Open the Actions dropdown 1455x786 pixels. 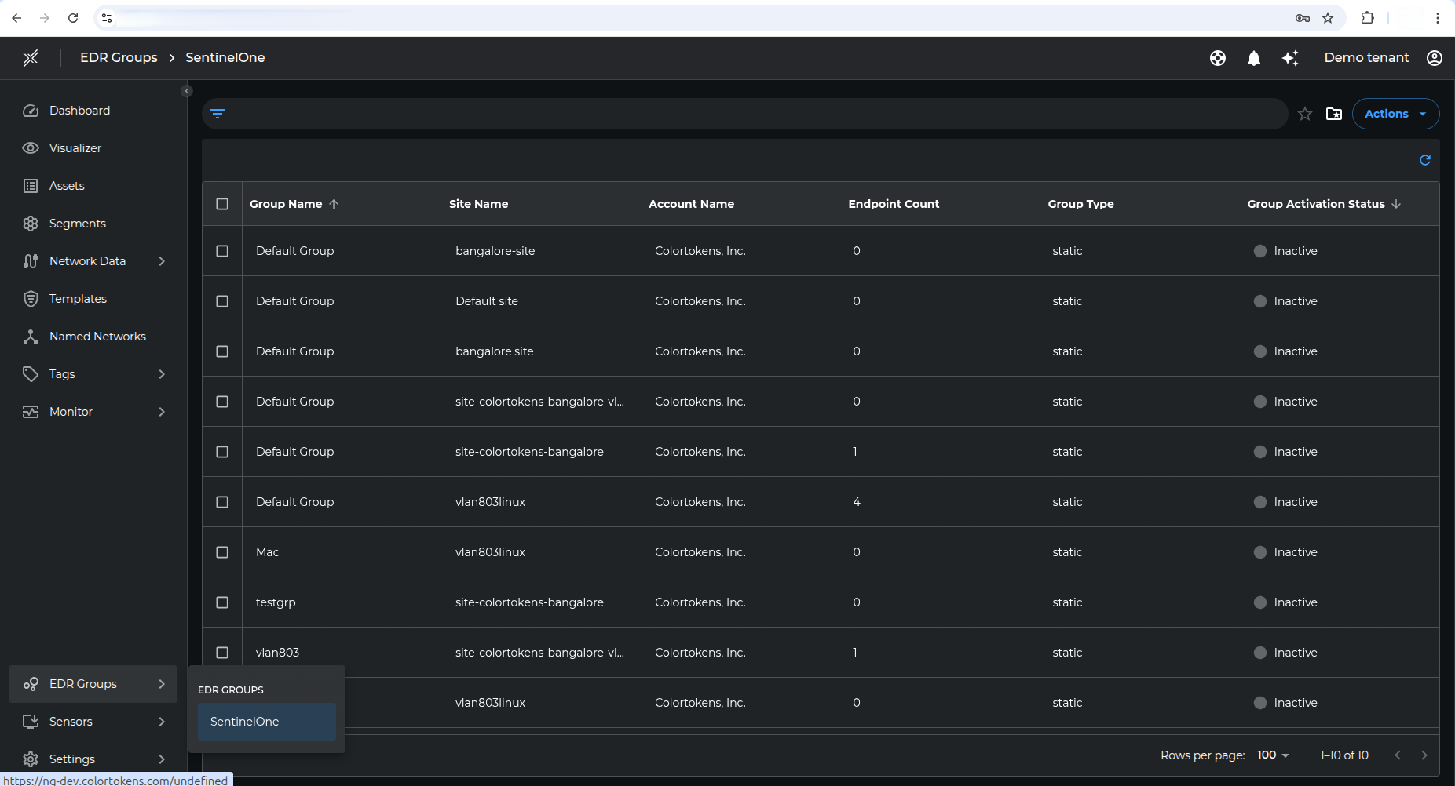1395,114
